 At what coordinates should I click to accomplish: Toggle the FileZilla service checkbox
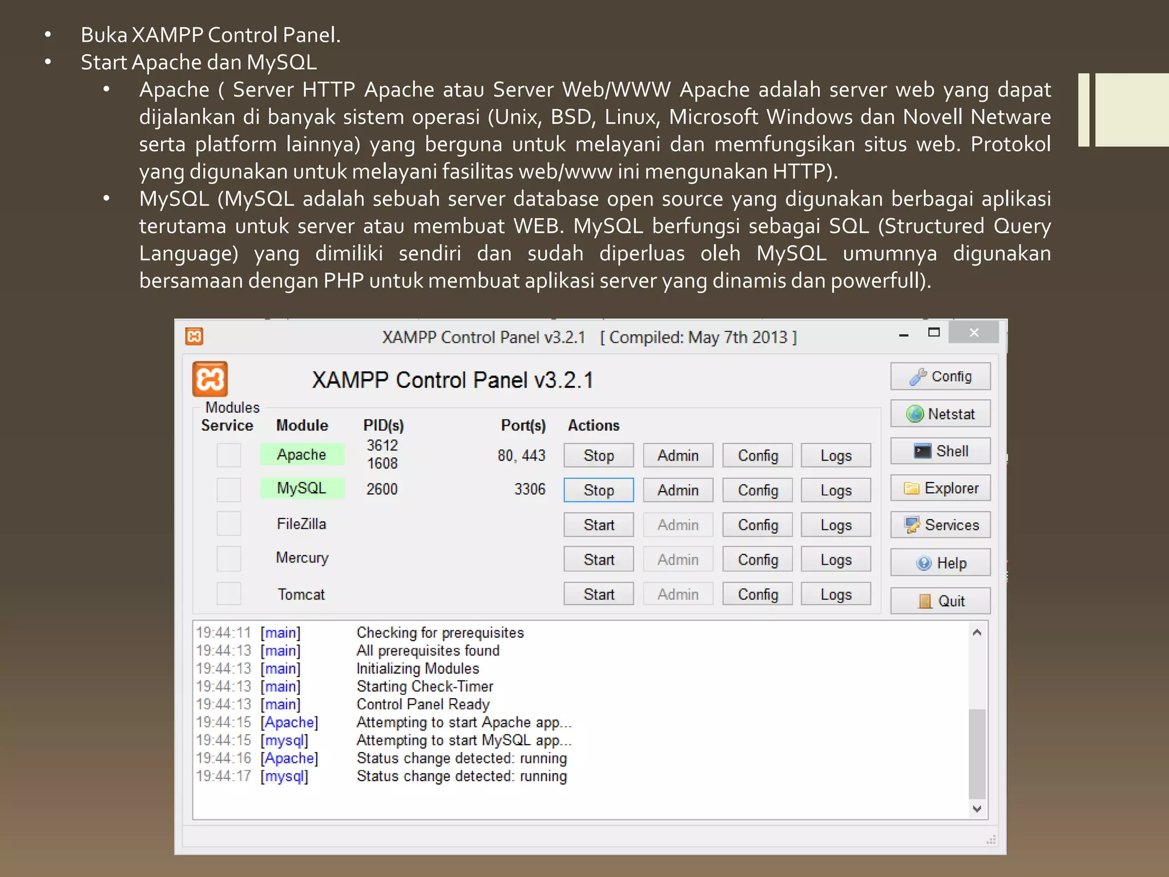point(229,524)
